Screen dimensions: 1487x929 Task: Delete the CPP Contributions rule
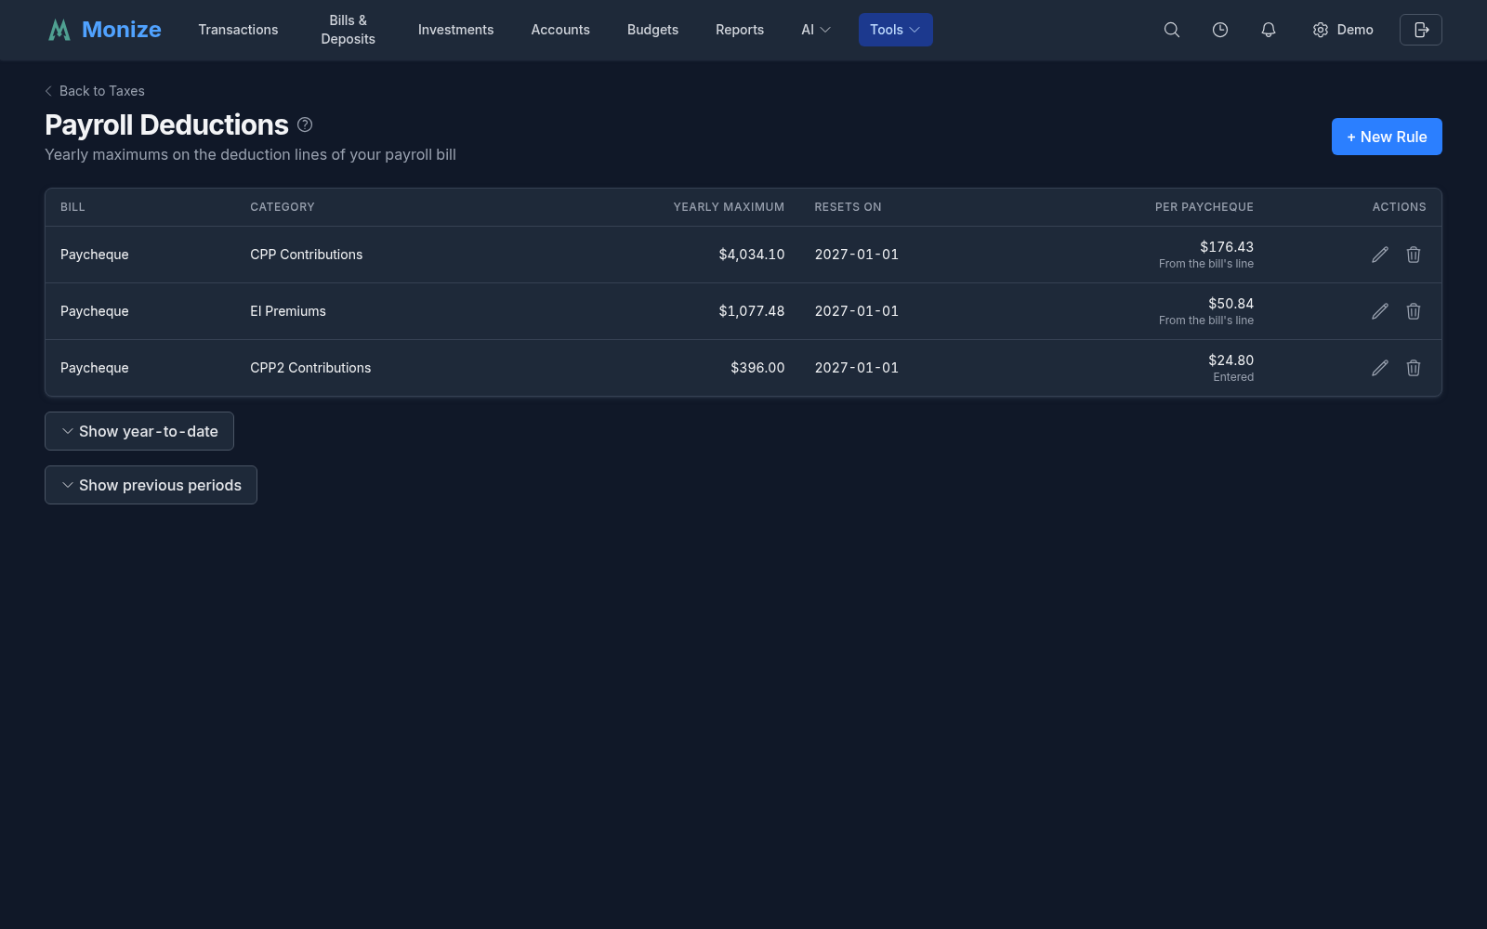(x=1414, y=255)
